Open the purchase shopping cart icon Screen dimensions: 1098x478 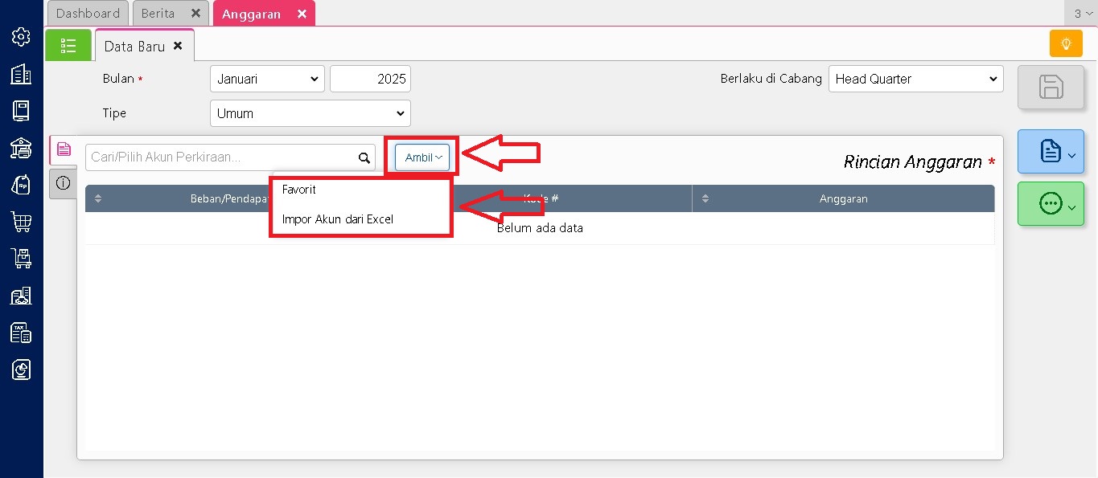tap(21, 222)
